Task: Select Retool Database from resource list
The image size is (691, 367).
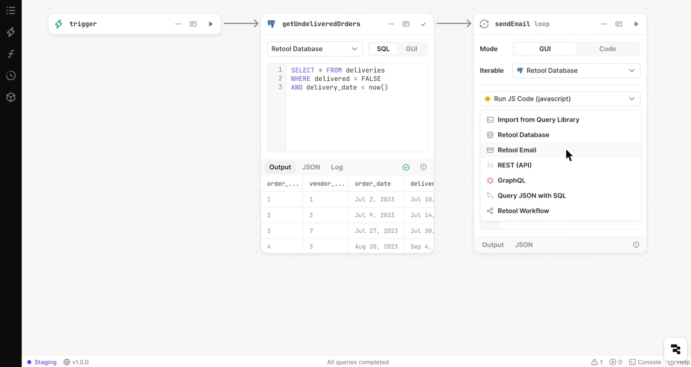Action: coord(561,135)
